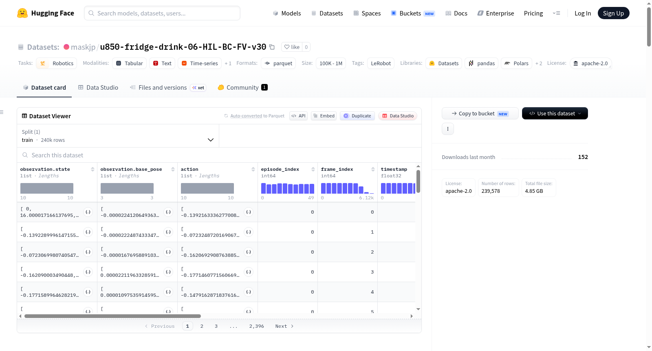Image resolution: width=652 pixels, height=351 pixels.
Task: Open the Data Studio tab
Action: coord(98,88)
